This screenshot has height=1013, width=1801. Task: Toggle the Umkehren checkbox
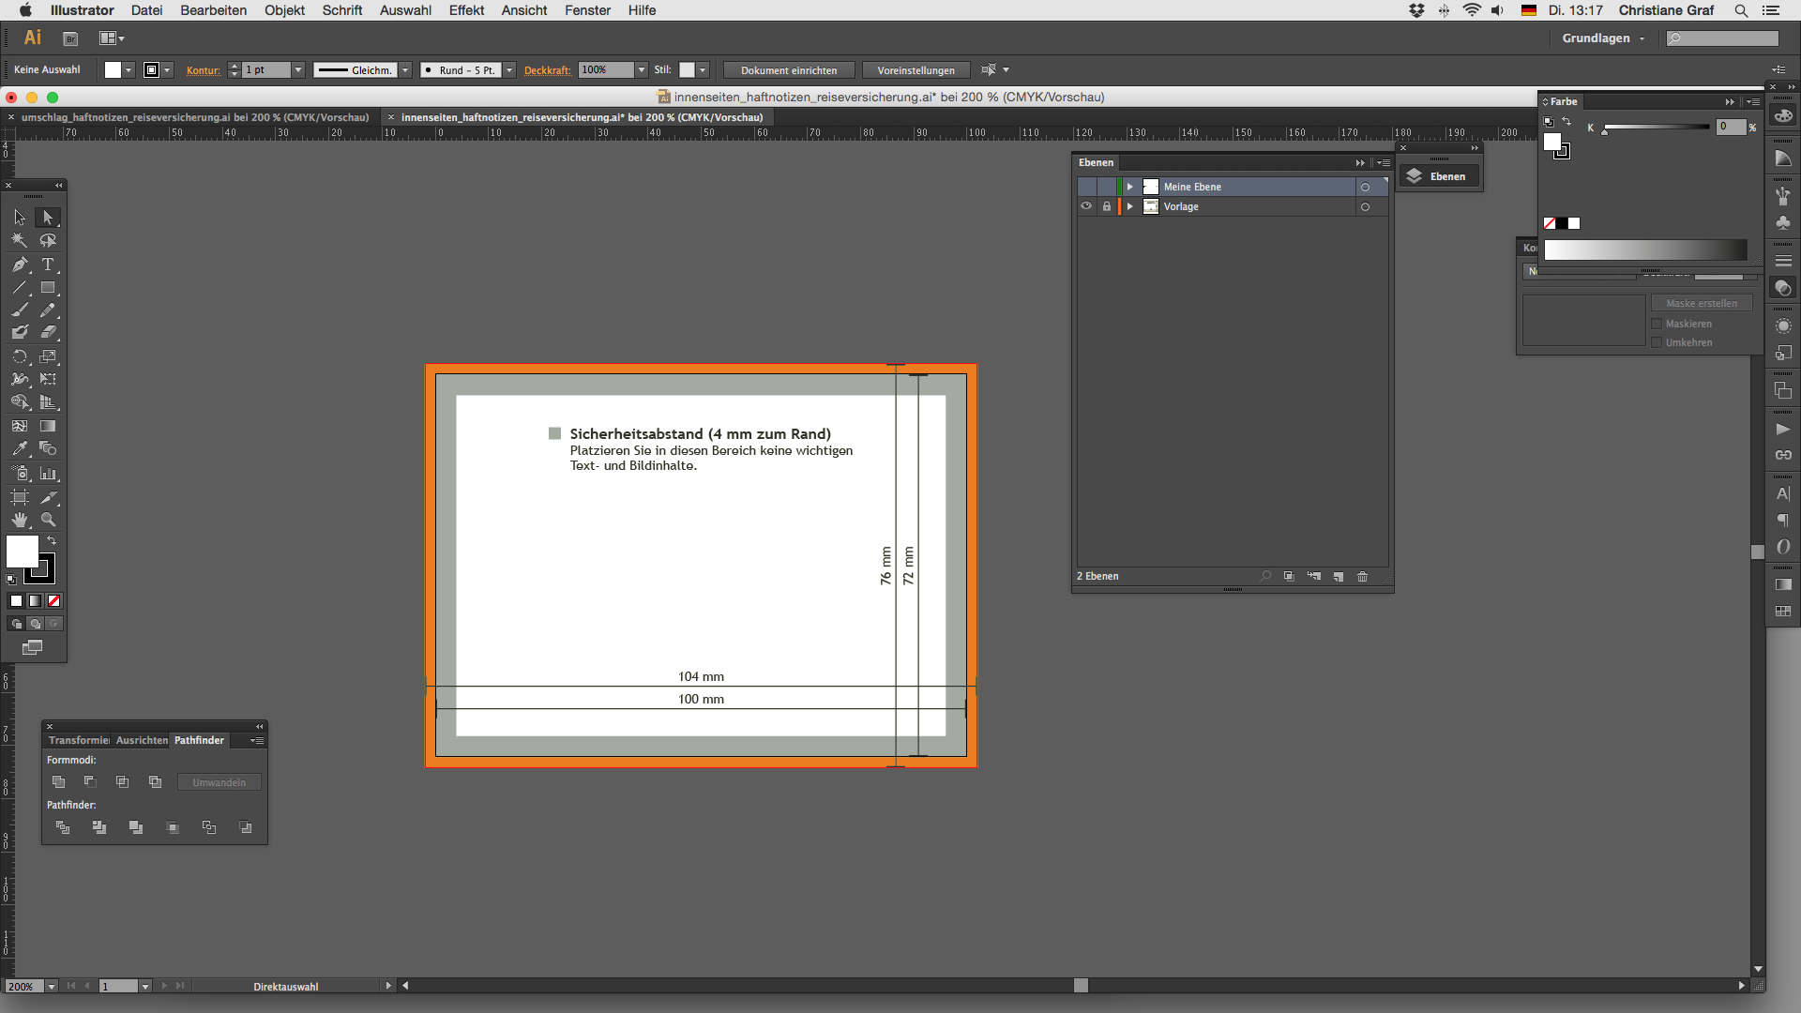[x=1657, y=342]
